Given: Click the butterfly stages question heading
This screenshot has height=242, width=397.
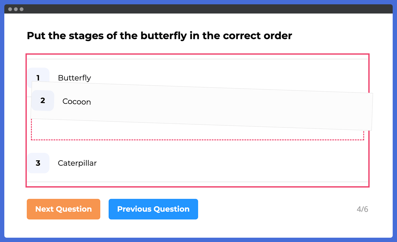Looking at the screenshot, I should (159, 36).
